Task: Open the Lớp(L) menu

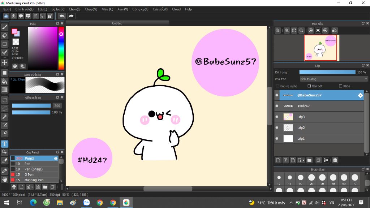Action: [43, 9]
